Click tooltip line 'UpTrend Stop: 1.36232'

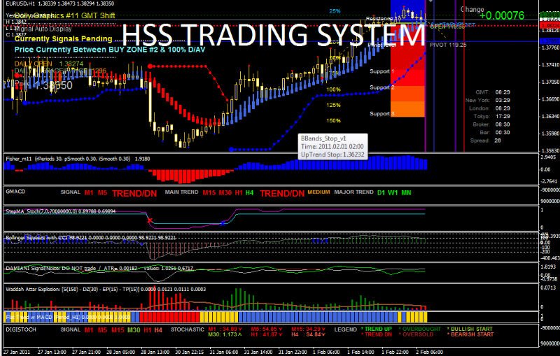(332, 155)
